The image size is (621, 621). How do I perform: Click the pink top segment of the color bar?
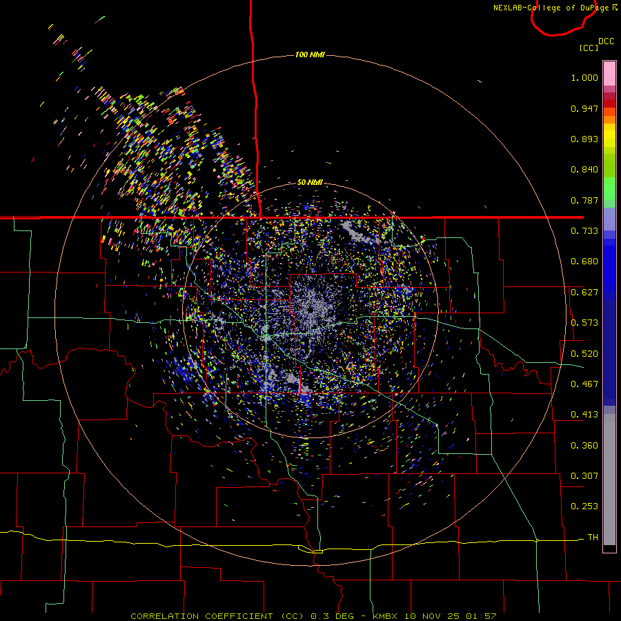pos(609,73)
